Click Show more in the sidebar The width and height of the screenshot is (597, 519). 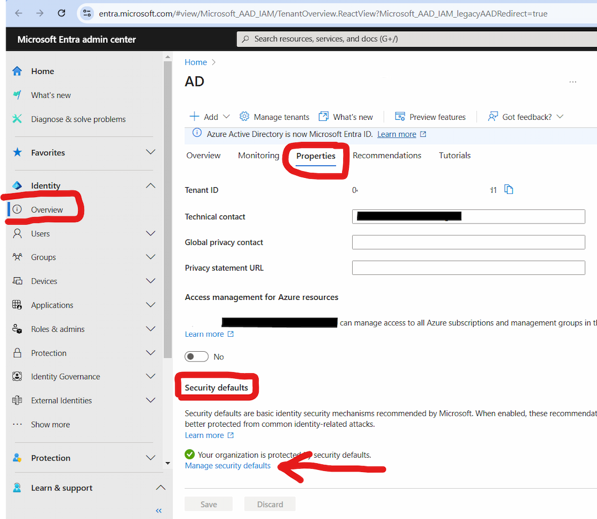50,425
